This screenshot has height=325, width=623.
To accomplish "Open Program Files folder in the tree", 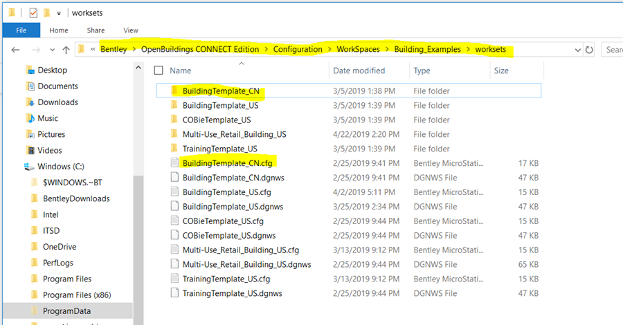I will coord(67,279).
